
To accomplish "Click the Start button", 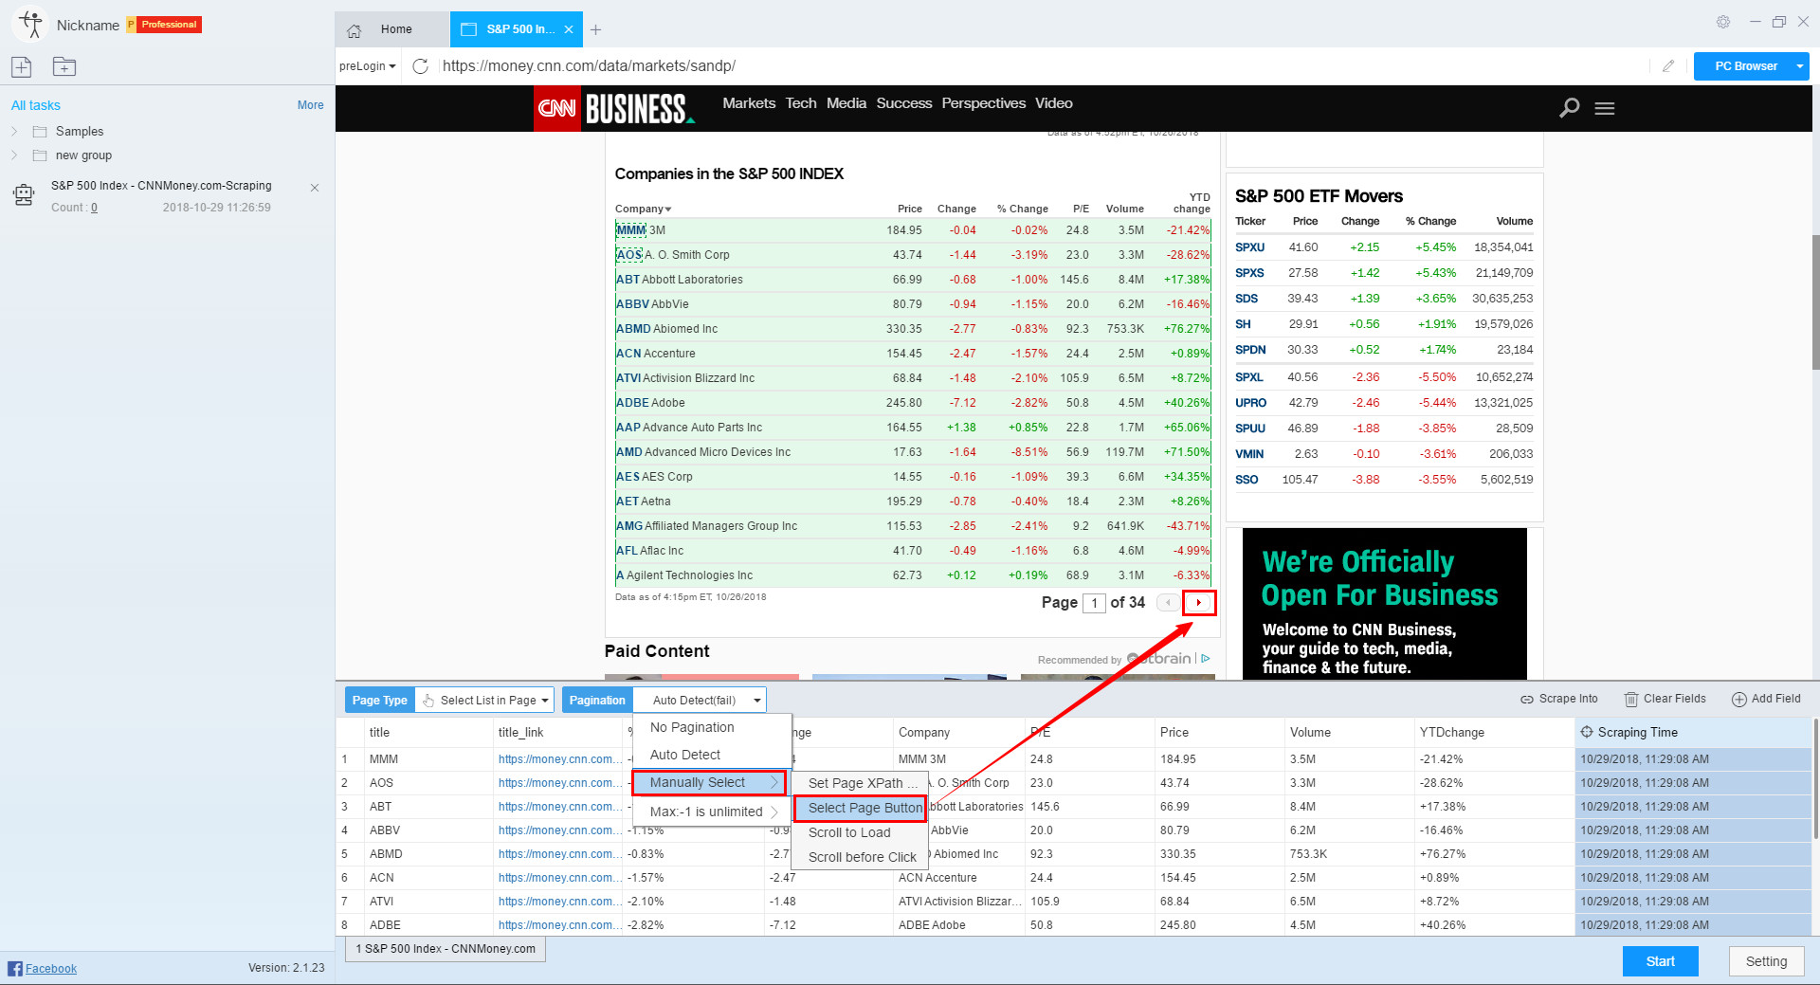I will 1661,961.
